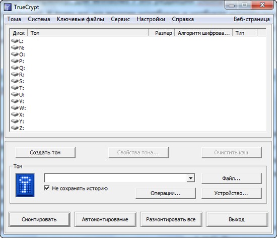Click the Выход button
This screenshot has height=238, width=277.
tap(237, 219)
